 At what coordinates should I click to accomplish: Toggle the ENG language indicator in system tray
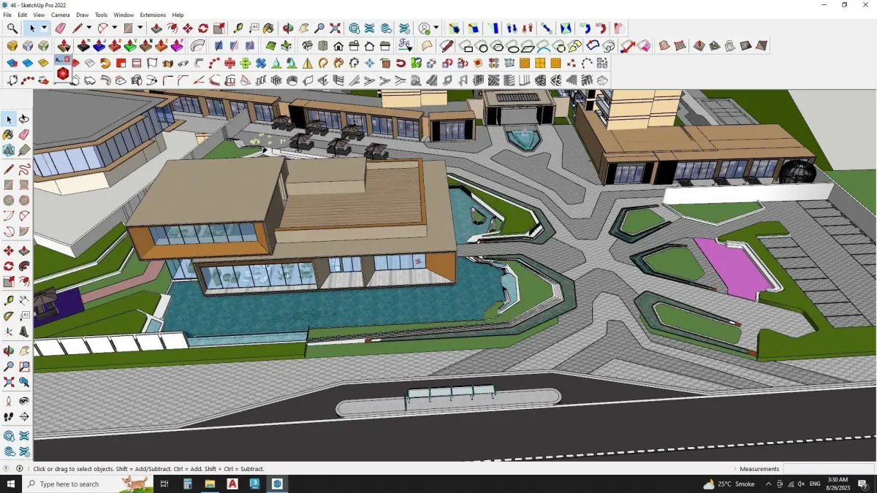(814, 484)
